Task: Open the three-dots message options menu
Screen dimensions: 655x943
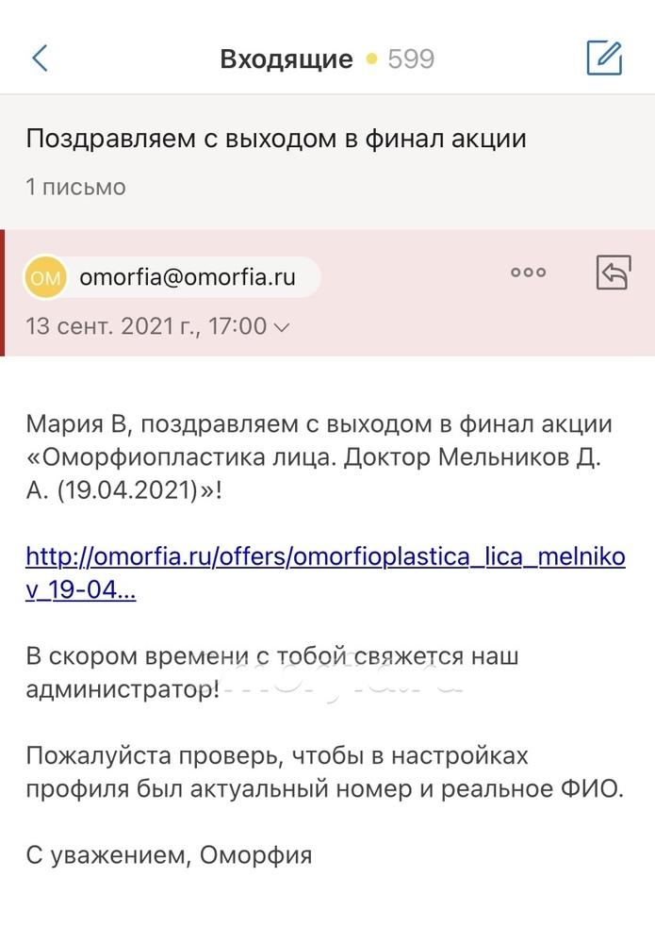Action: [528, 273]
